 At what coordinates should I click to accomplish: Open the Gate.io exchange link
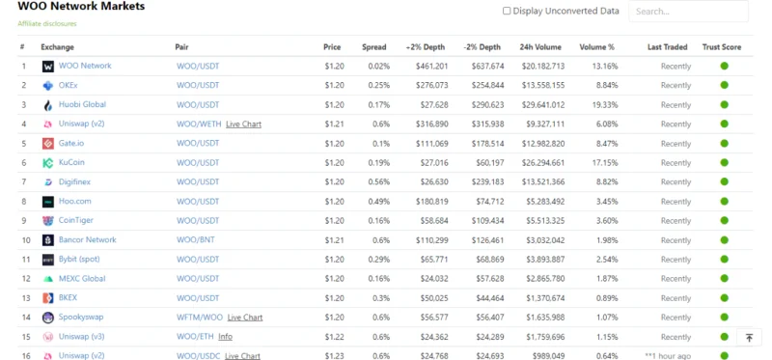click(x=71, y=143)
